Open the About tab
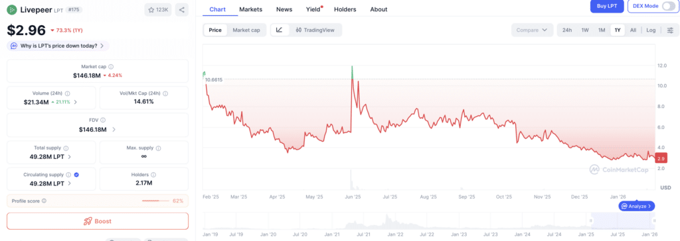Image resolution: width=680 pixels, height=241 pixels. point(379,9)
